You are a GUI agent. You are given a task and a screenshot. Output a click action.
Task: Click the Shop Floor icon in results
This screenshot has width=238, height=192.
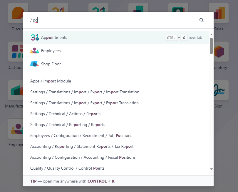click(x=34, y=64)
